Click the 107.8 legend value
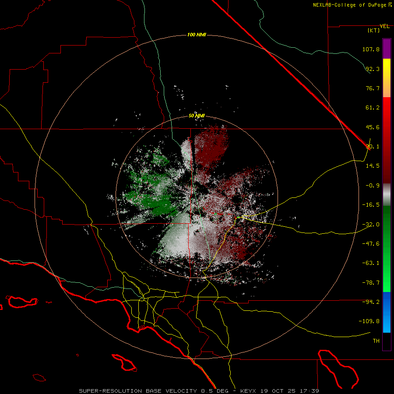The image size is (394, 394). point(371,49)
